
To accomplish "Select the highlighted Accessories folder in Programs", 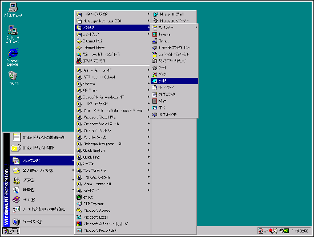I will click(112, 27).
